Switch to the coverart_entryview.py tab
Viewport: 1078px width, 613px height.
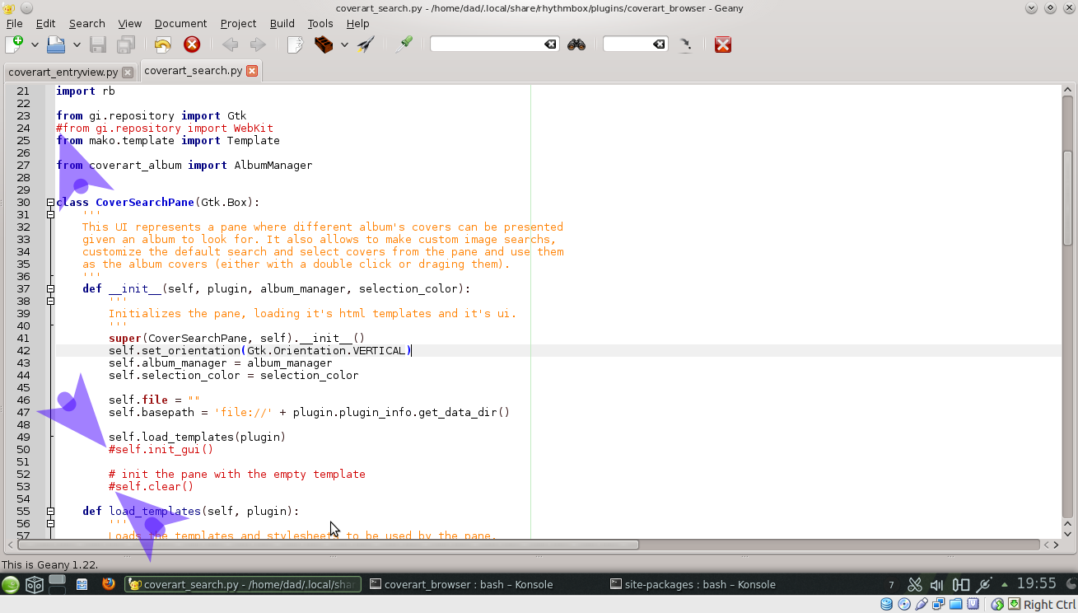63,72
